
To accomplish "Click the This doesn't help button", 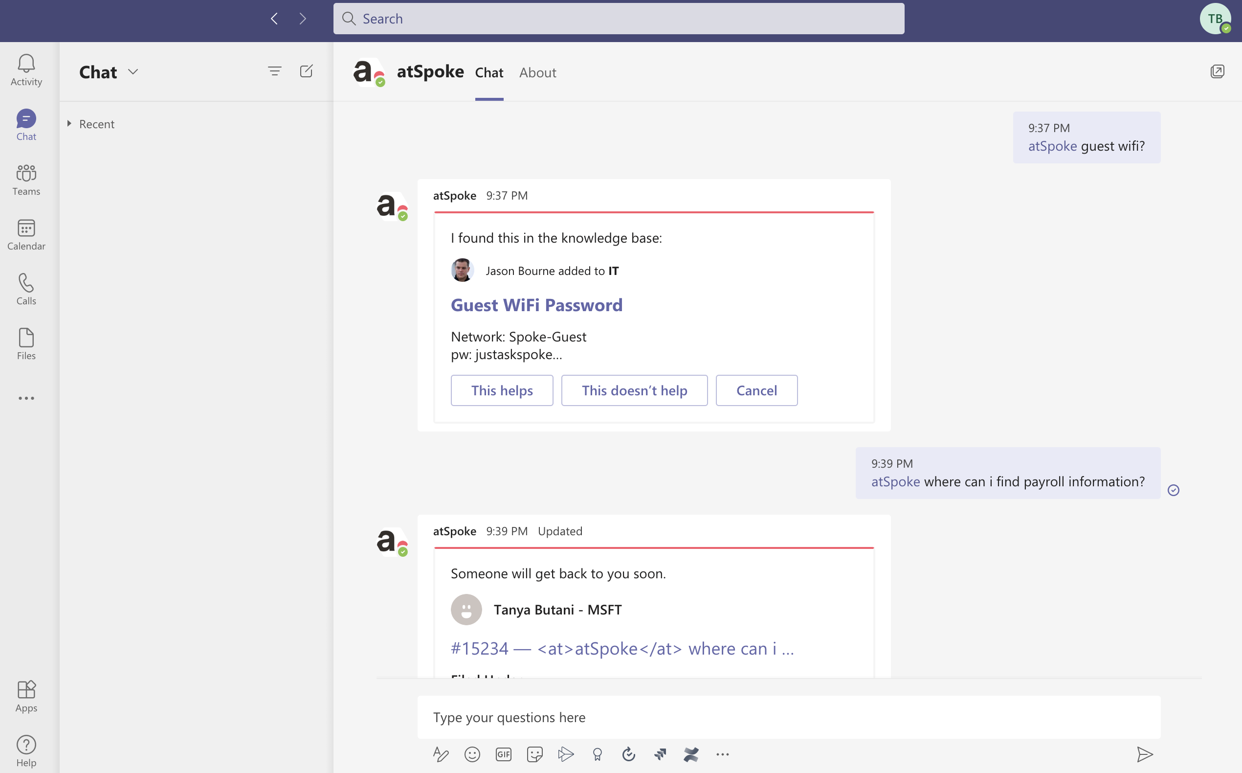I will point(634,390).
